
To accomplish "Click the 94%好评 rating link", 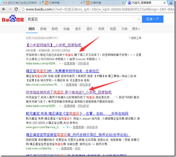I will 92,127.
